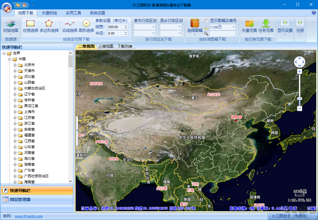Switch to the 矢量标绘 ribbon tab
The image size is (318, 220).
click(x=50, y=13)
